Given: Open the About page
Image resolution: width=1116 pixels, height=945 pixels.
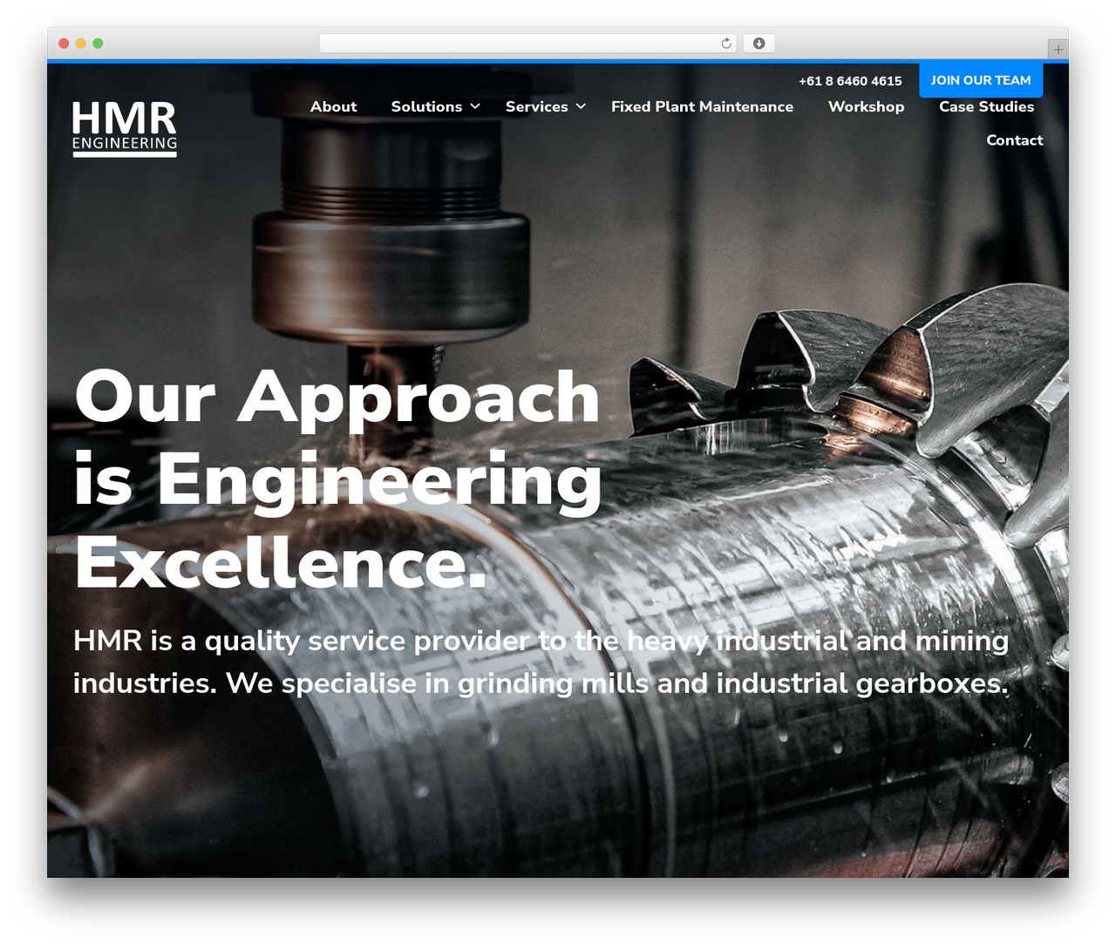Looking at the screenshot, I should [333, 106].
